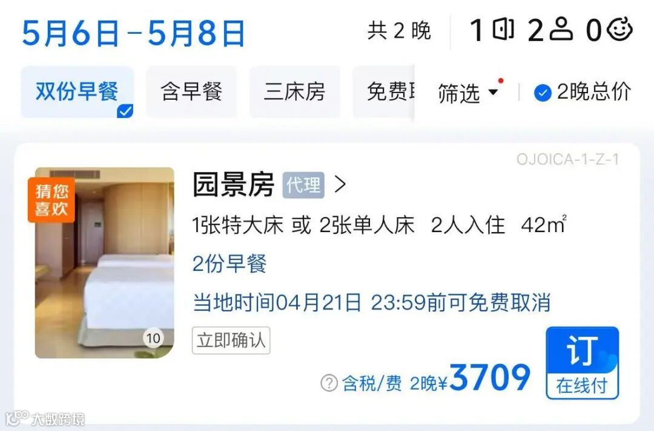Screen dimensions: 654x431
Task: Enable the 含早餐 filter chip
Action: coord(191,92)
